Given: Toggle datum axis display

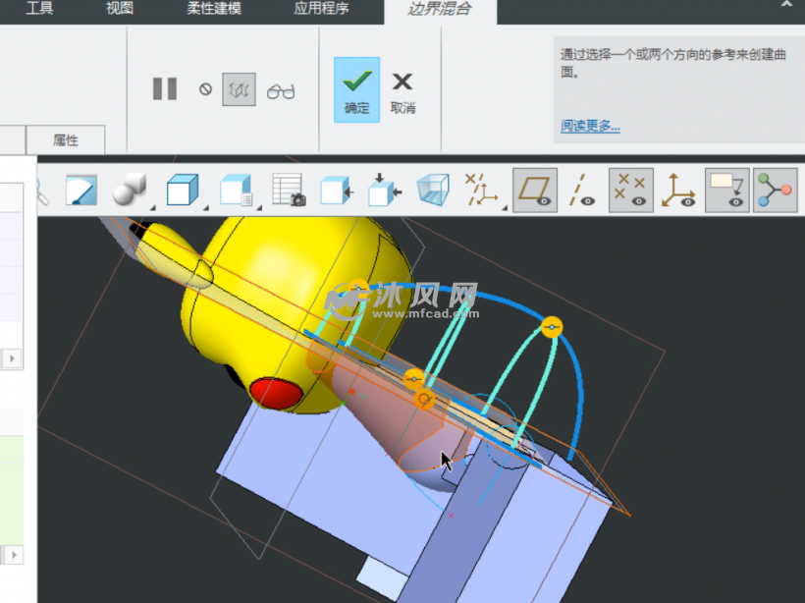Looking at the screenshot, I should [583, 191].
